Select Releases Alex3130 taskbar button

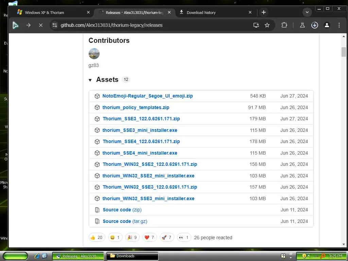78,256
